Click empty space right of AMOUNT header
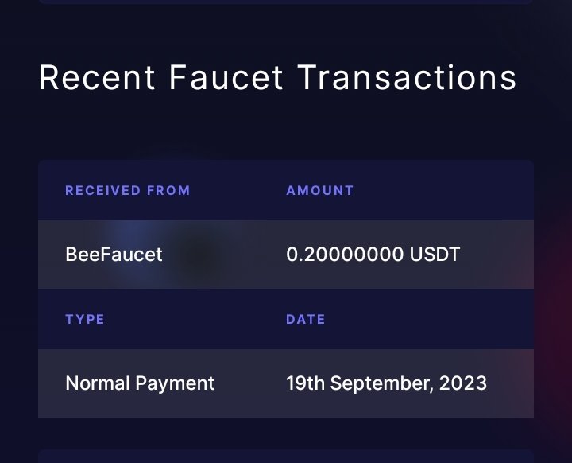Screen dimensions: 572x463 tap(443, 190)
